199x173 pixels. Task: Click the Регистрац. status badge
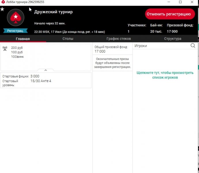[15, 31]
